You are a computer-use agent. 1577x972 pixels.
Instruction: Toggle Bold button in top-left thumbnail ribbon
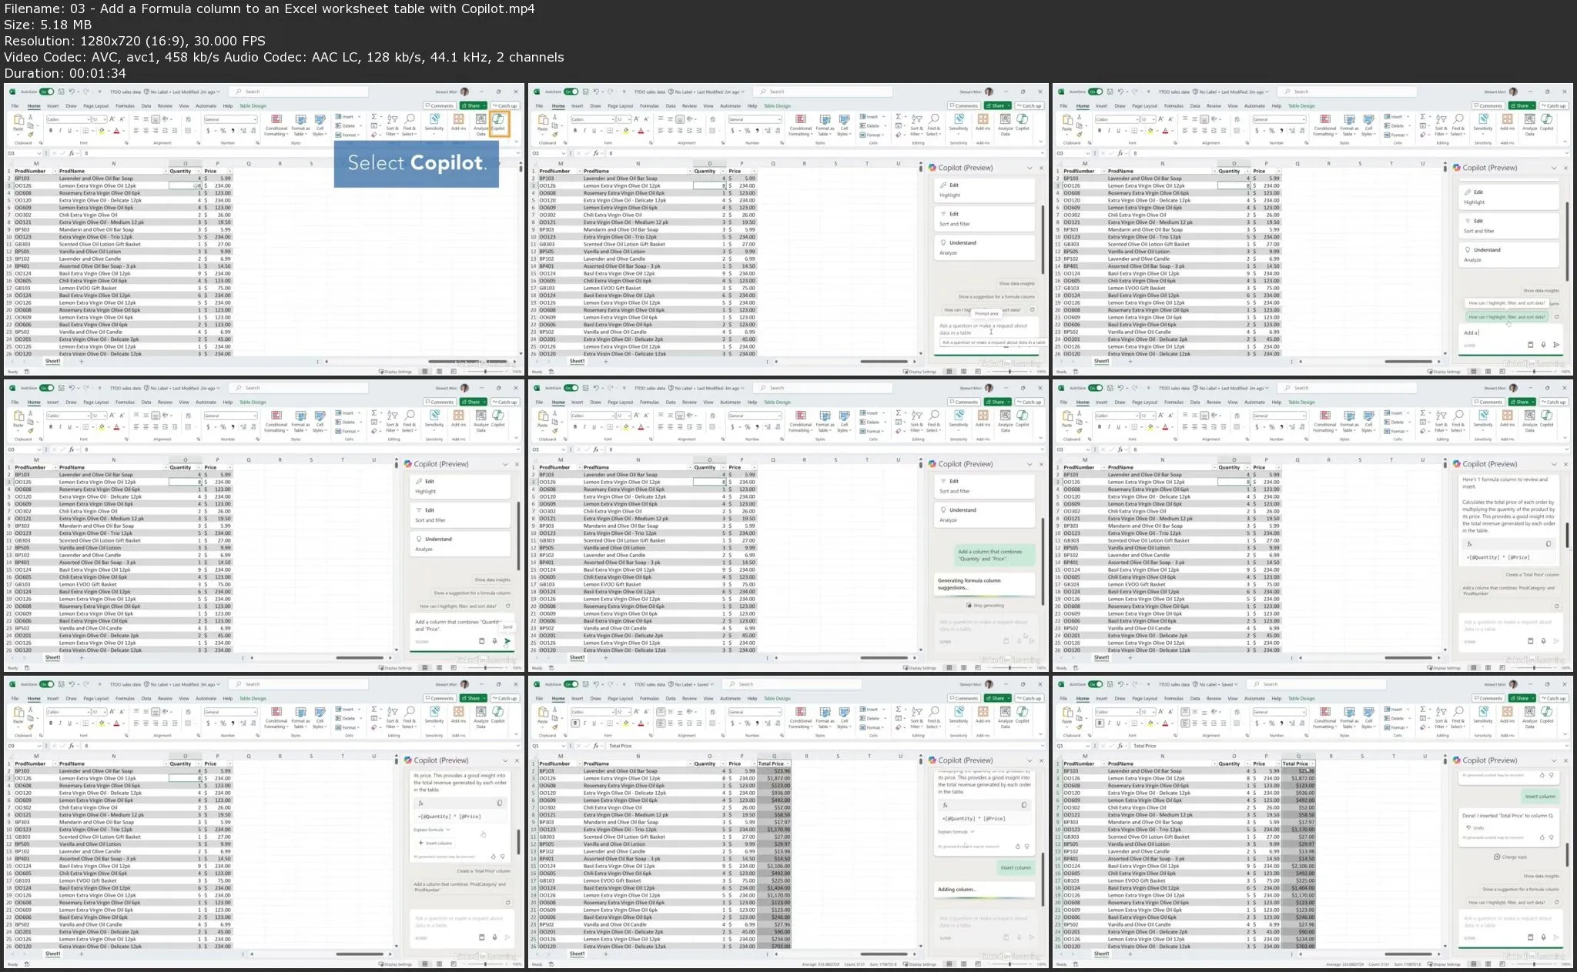pyautogui.click(x=51, y=131)
